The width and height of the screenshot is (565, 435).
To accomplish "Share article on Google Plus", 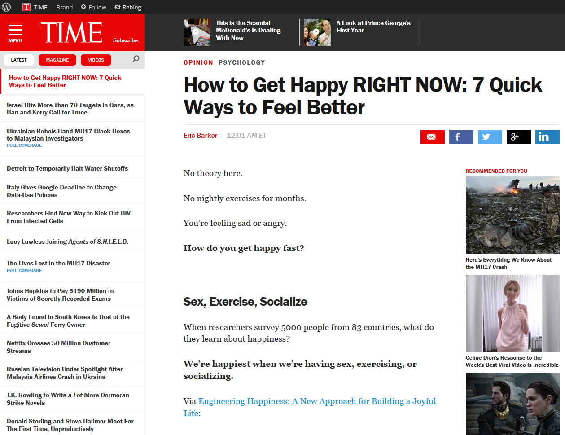I will coord(518,137).
